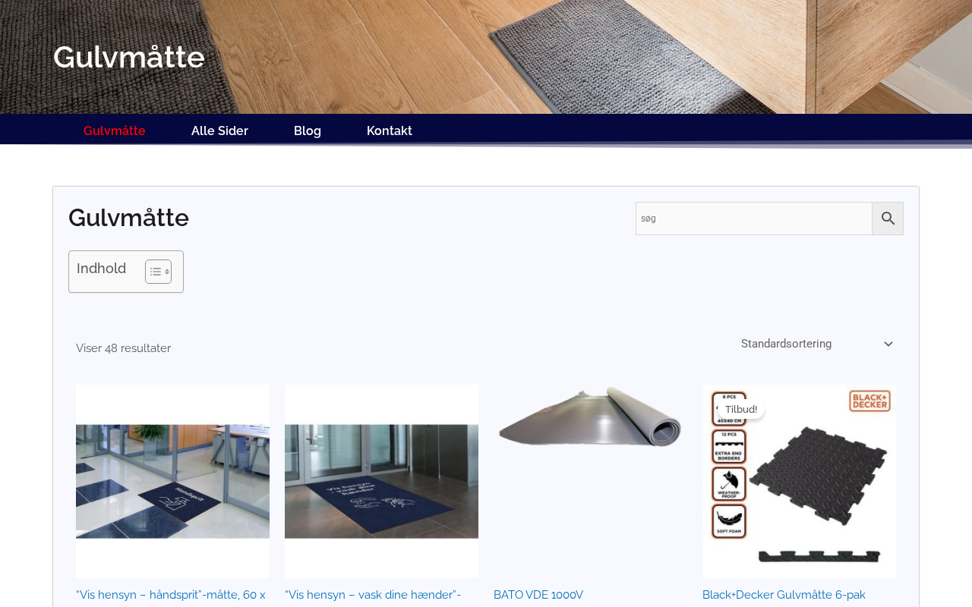Click the Indhold label
Screen dimensions: 972x607
click(102, 269)
